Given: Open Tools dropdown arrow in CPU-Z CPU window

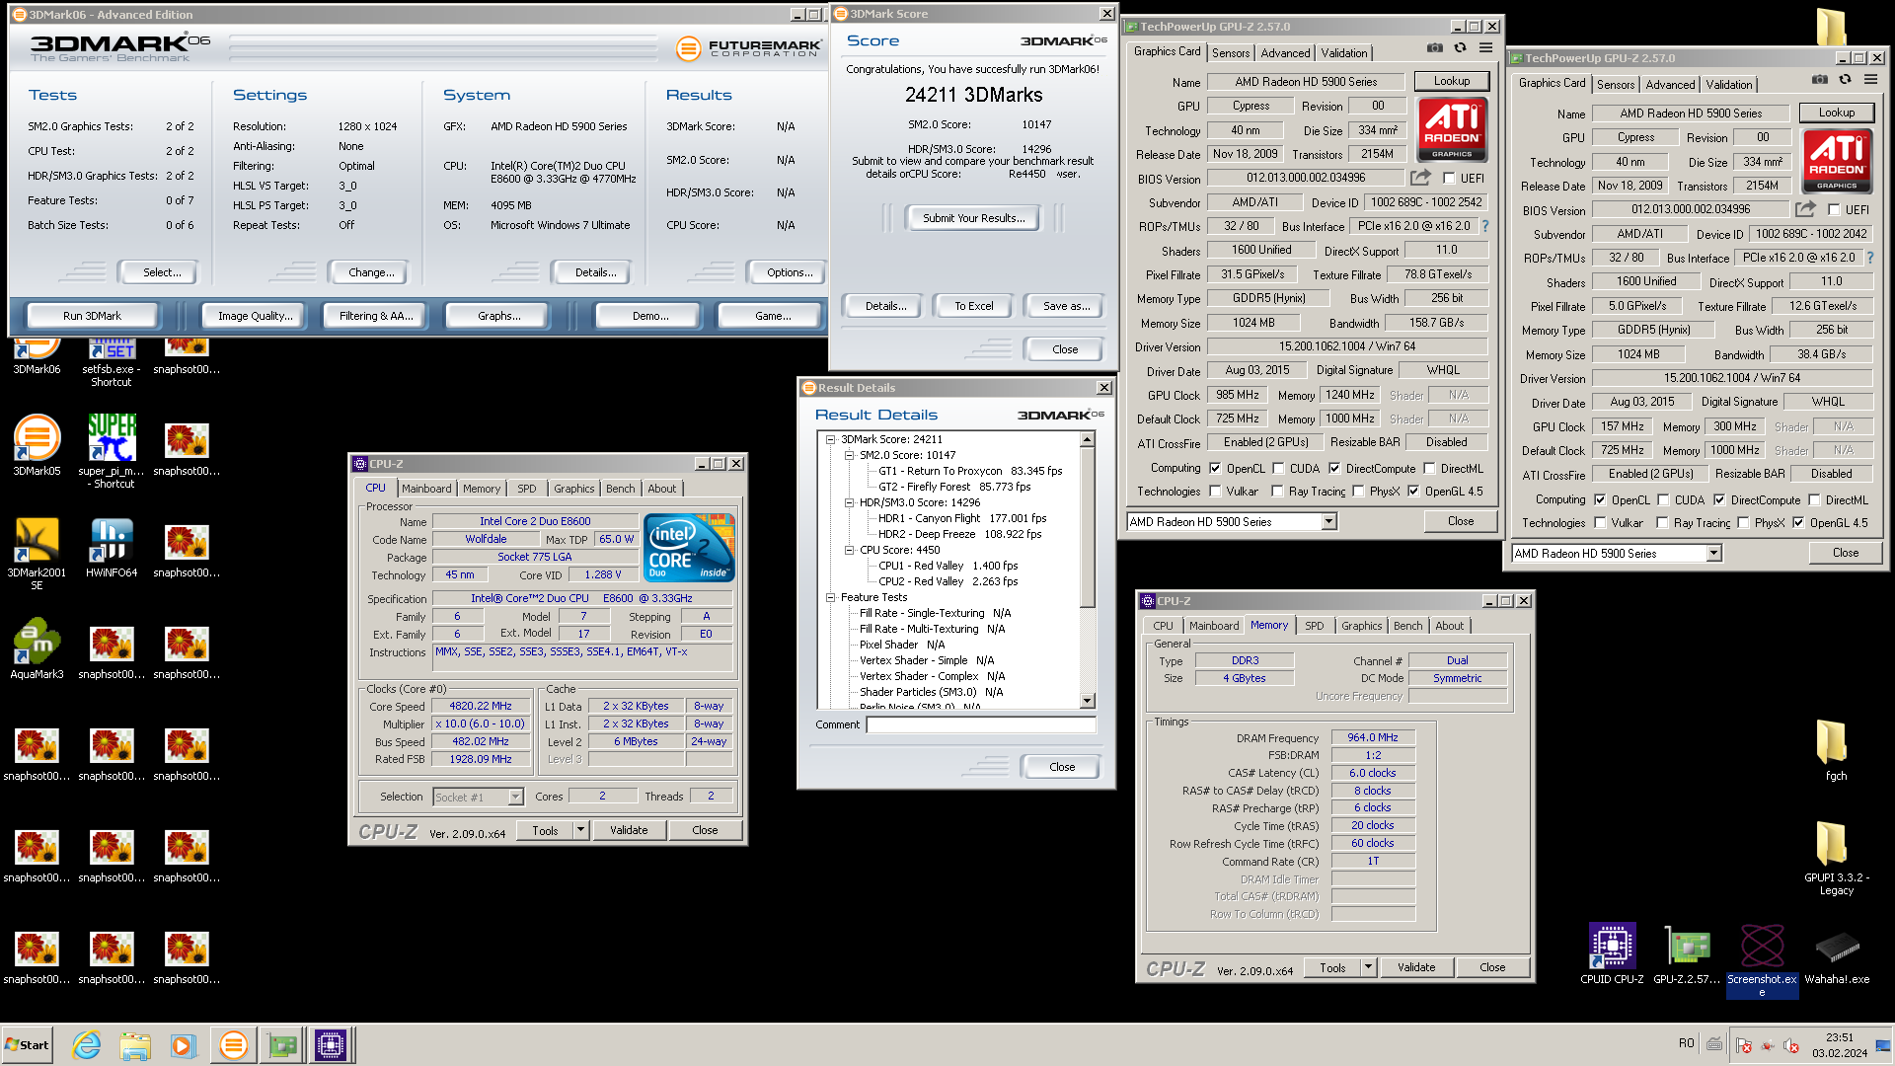Looking at the screenshot, I should [581, 830].
